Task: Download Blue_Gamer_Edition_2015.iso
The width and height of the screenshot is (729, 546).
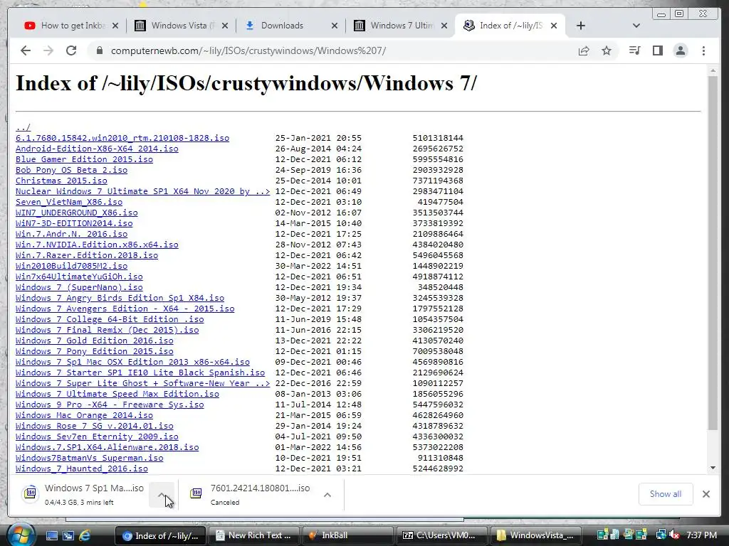Action: 84,159
